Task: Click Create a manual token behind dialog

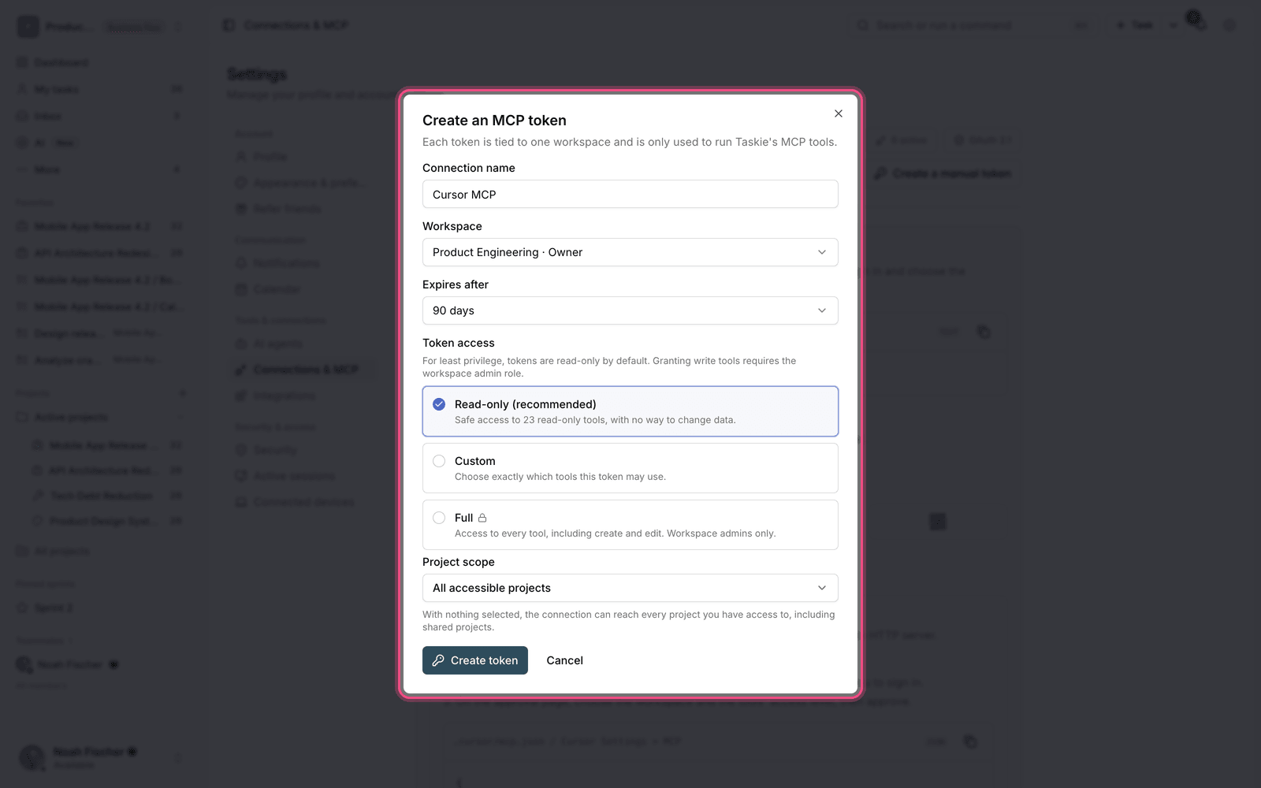Action: [943, 173]
